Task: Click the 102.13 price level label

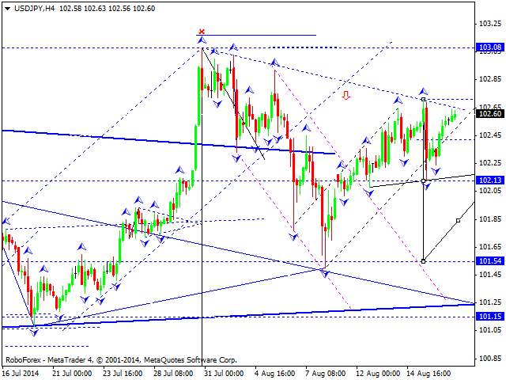Action: coord(490,180)
